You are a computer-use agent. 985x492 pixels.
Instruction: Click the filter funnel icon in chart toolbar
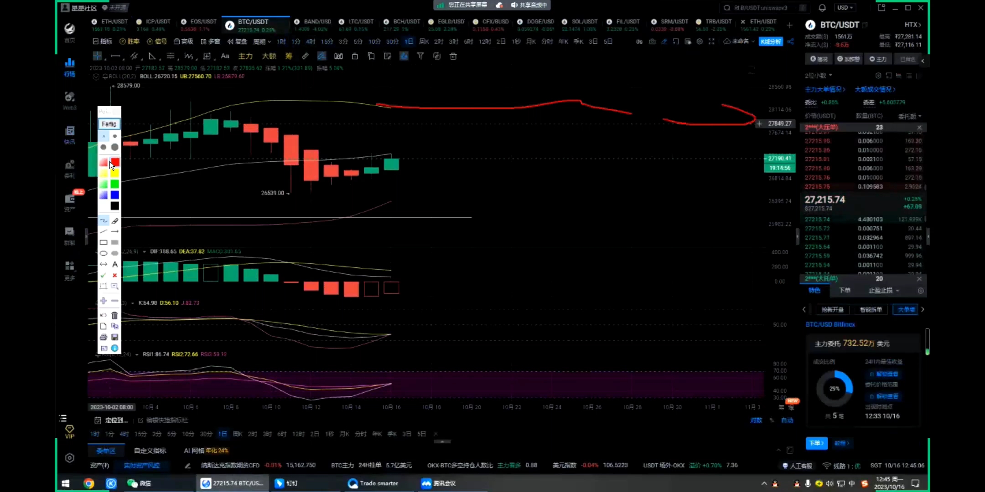[x=420, y=56]
